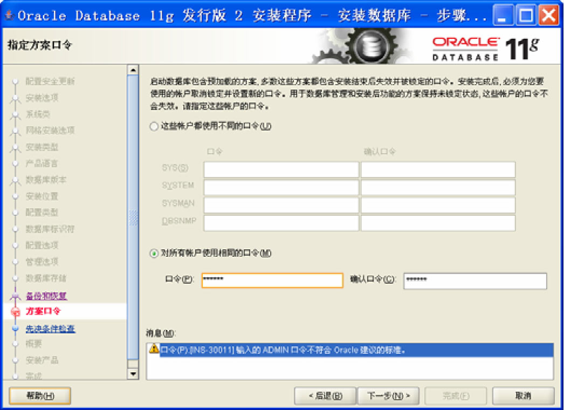The width and height of the screenshot is (564, 410).
Task: Click the 网格安装选项 step label
Action: (x=50, y=131)
